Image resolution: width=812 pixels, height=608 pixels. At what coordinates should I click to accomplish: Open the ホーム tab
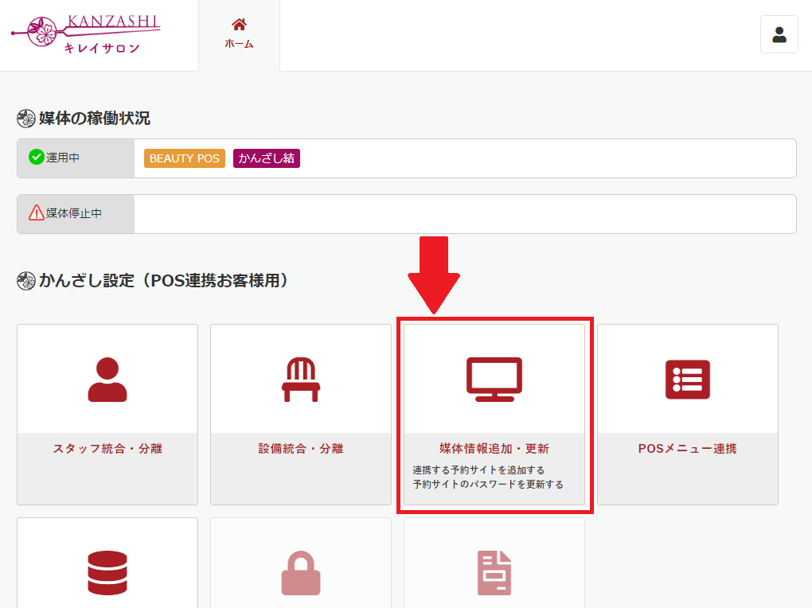pyautogui.click(x=239, y=35)
